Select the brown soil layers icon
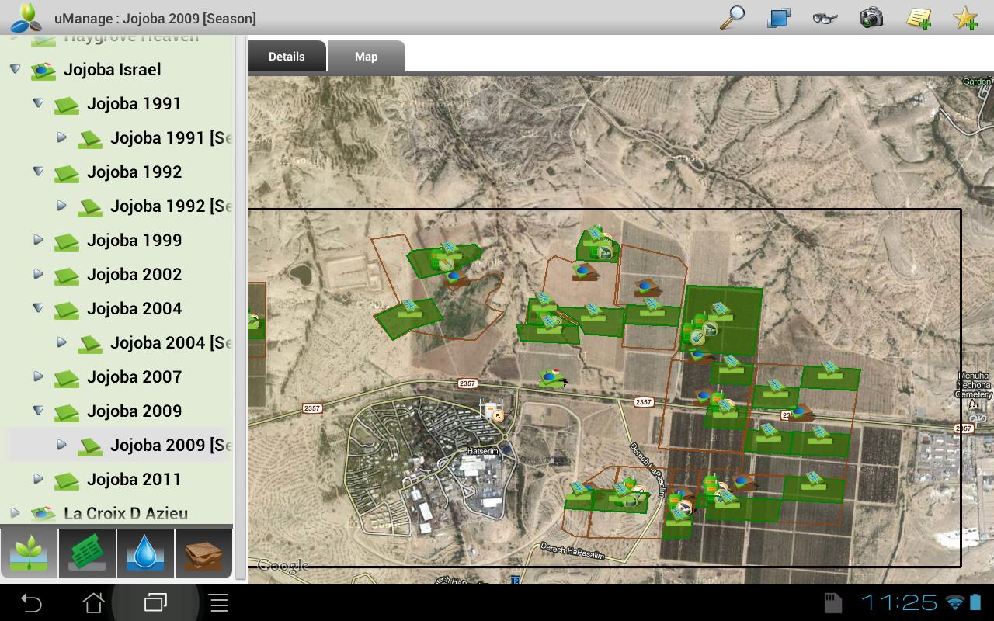This screenshot has height=621, width=994. coord(203,553)
